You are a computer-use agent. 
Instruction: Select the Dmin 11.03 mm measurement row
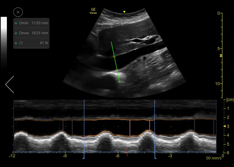31,23
